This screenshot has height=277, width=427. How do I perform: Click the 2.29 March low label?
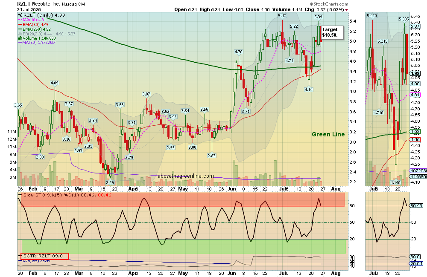[x=110, y=182]
